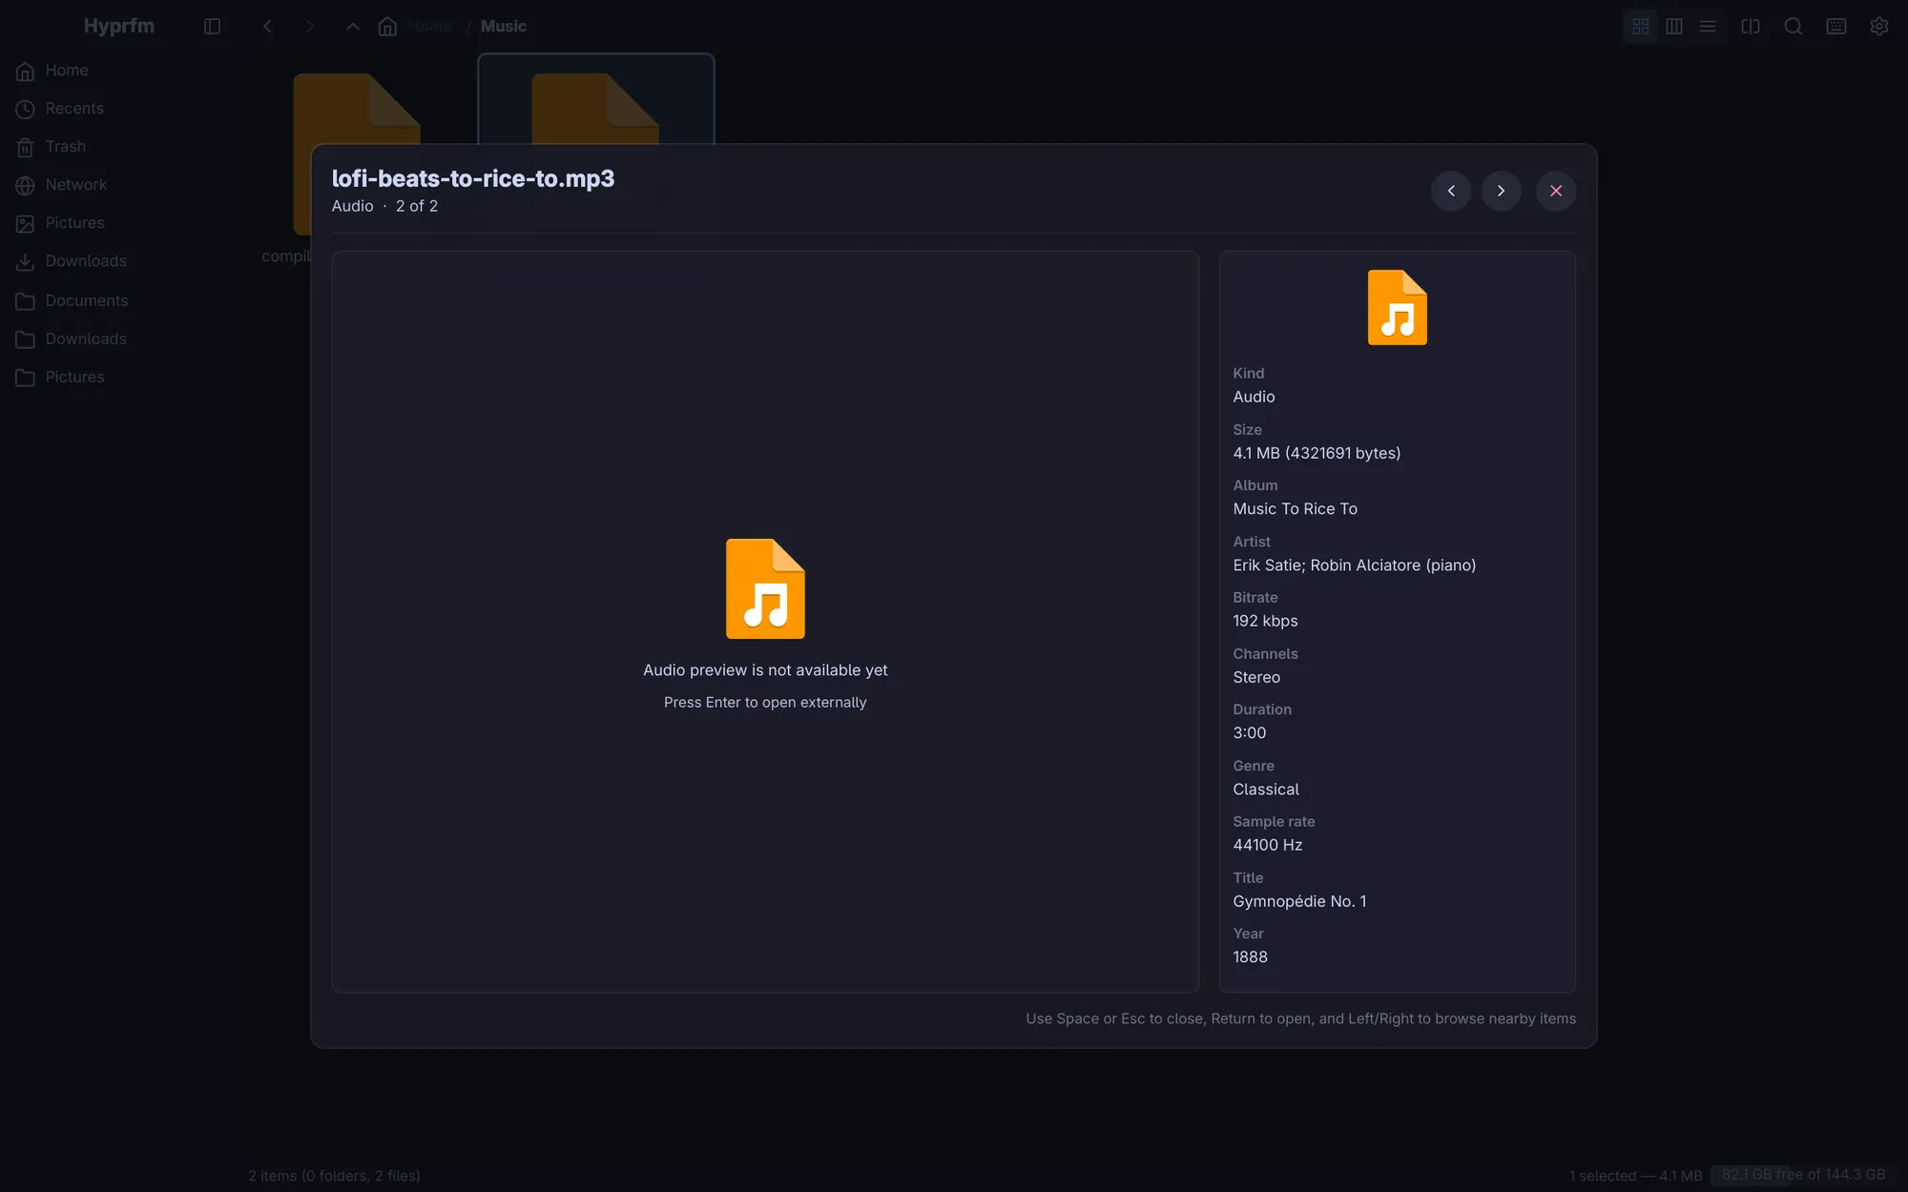Click the 2 items status bar text
Viewport: 1908px width, 1192px height.
click(334, 1176)
